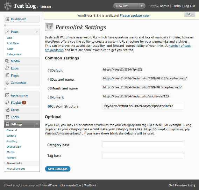199x190 pixels.
Task: Open Privacy settings submenu item
Action: click(11, 158)
